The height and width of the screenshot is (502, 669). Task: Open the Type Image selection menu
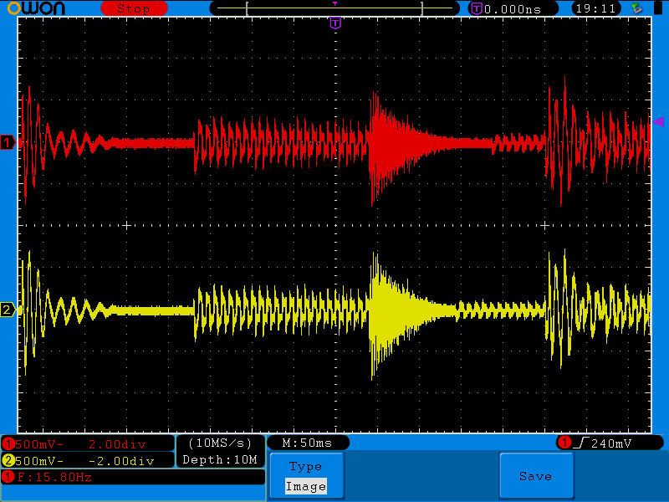point(306,476)
